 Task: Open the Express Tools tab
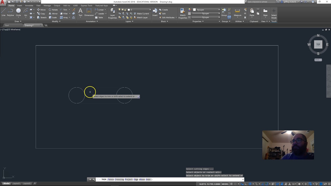(86, 5)
